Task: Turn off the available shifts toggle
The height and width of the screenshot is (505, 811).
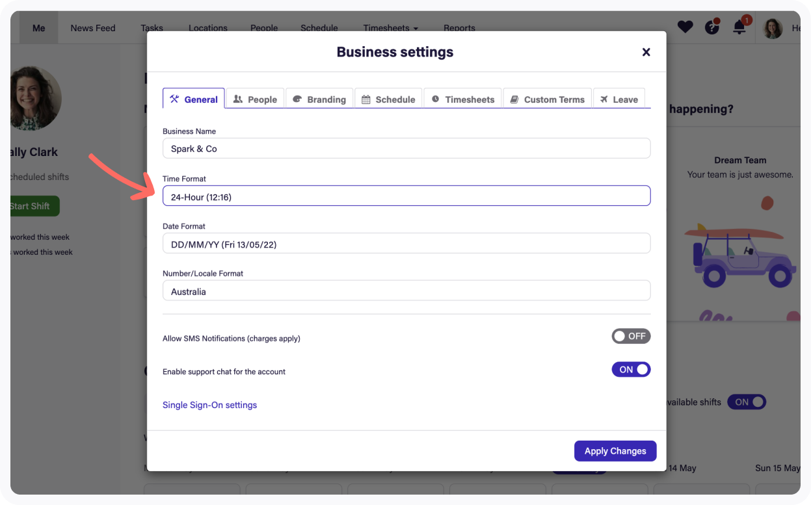Action: 747,402
